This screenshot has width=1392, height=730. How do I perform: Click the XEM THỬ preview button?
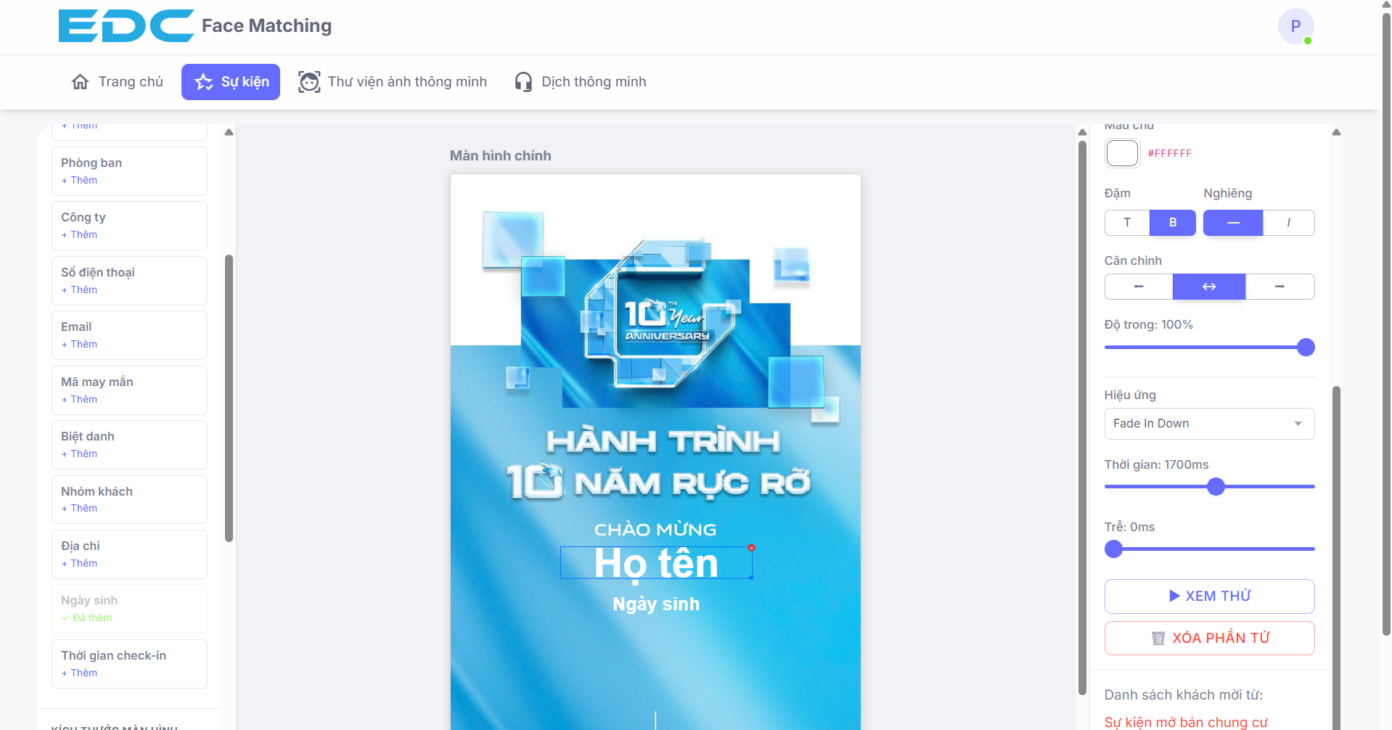click(x=1209, y=596)
